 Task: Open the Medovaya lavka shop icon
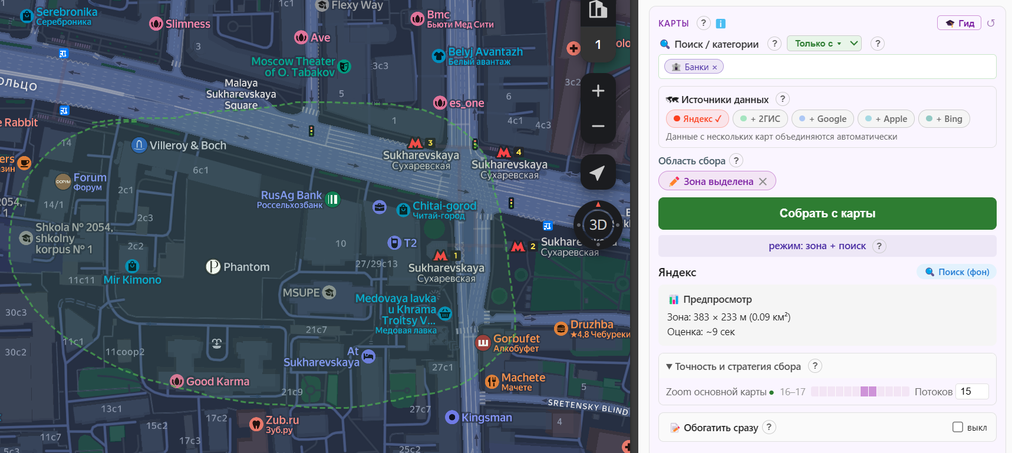tap(445, 313)
